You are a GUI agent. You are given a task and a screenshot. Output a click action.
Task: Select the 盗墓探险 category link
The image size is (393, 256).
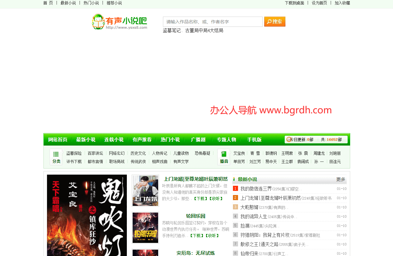tap(74, 153)
